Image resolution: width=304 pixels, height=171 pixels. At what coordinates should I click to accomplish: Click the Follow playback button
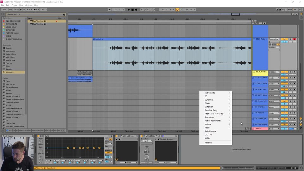click(x=110, y=9)
